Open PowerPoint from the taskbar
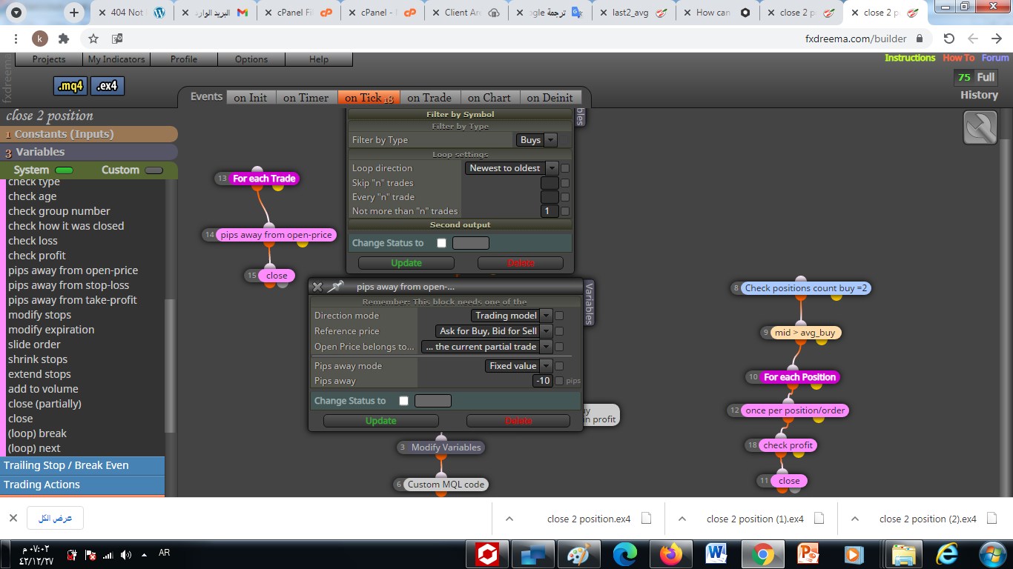The width and height of the screenshot is (1013, 569). point(808,554)
